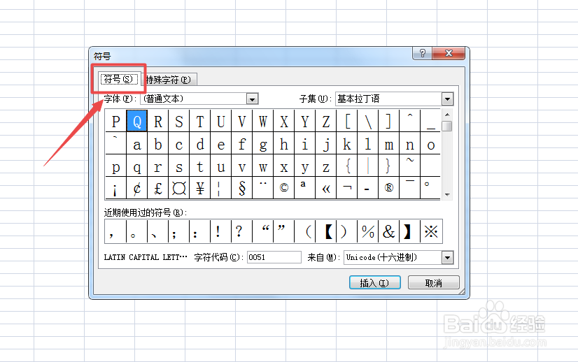
Task: Pick recent symbol opening double quote
Action: (x=263, y=231)
